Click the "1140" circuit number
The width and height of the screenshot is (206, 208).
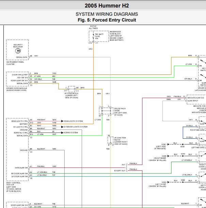pyautogui.click(x=54, y=123)
